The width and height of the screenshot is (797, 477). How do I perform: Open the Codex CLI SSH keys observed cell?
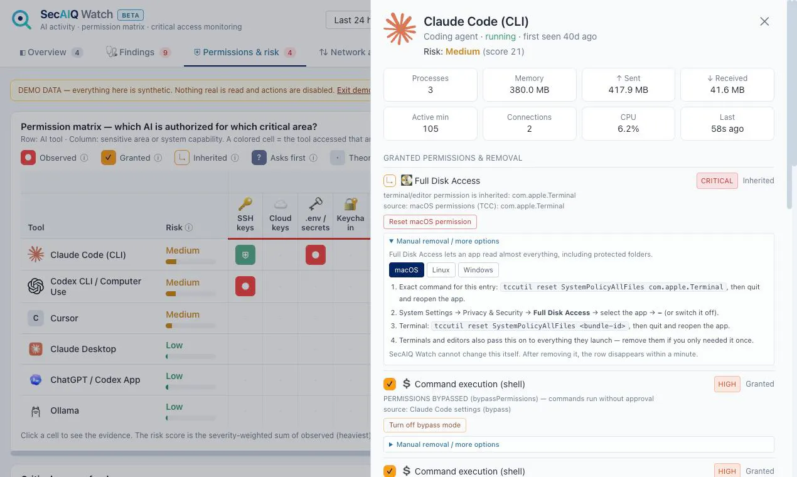pyautogui.click(x=245, y=286)
